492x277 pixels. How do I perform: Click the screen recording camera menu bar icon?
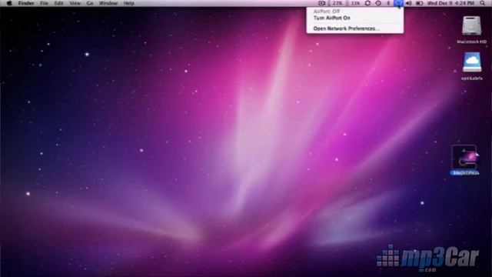point(321,3)
